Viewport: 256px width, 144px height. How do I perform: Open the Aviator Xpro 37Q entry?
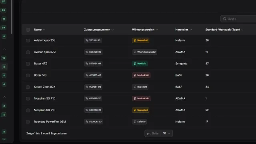45,52
